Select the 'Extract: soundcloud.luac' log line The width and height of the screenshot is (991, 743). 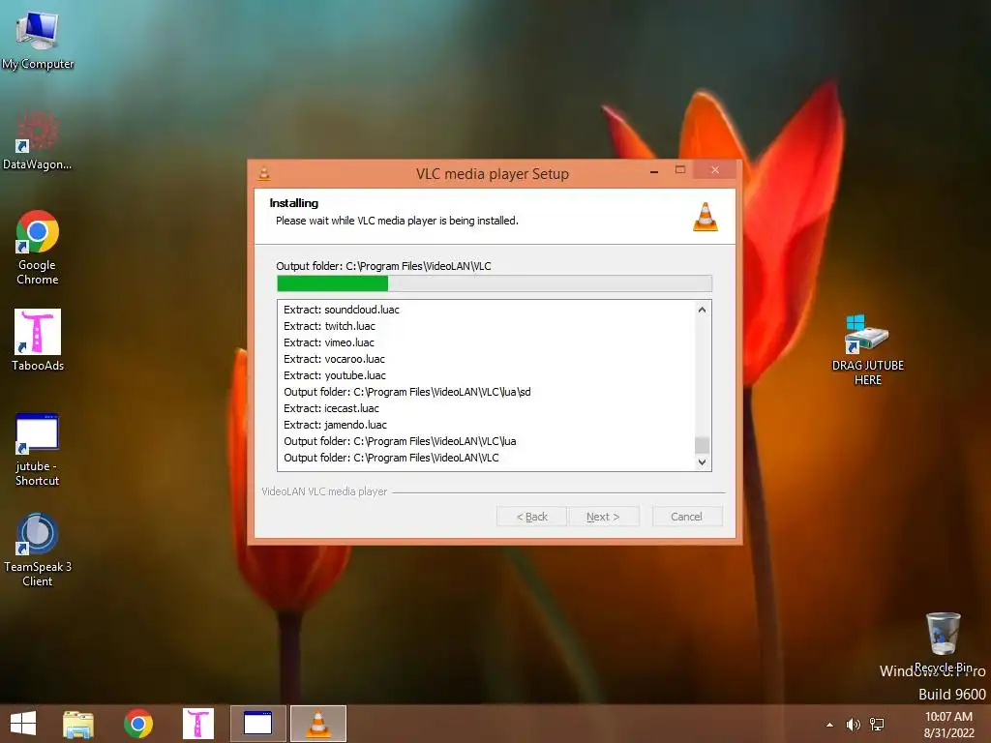pyautogui.click(x=342, y=310)
